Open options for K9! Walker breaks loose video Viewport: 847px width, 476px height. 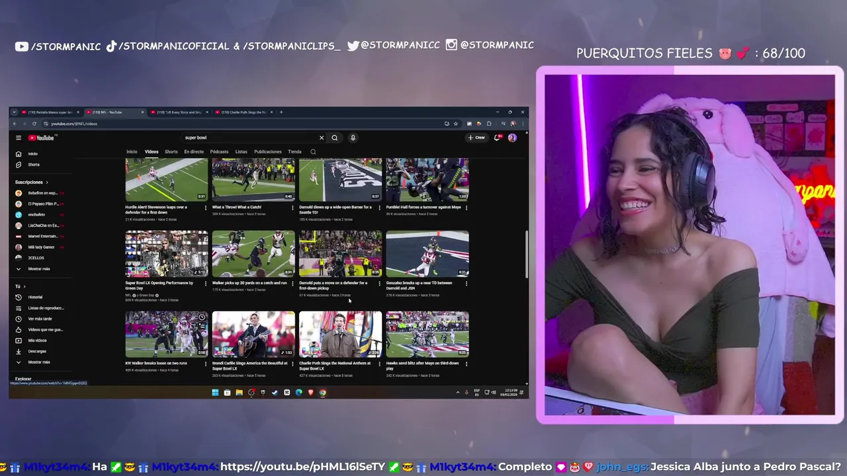coord(206,364)
